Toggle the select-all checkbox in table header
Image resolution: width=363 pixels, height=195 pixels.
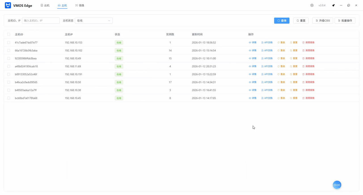point(9,34)
